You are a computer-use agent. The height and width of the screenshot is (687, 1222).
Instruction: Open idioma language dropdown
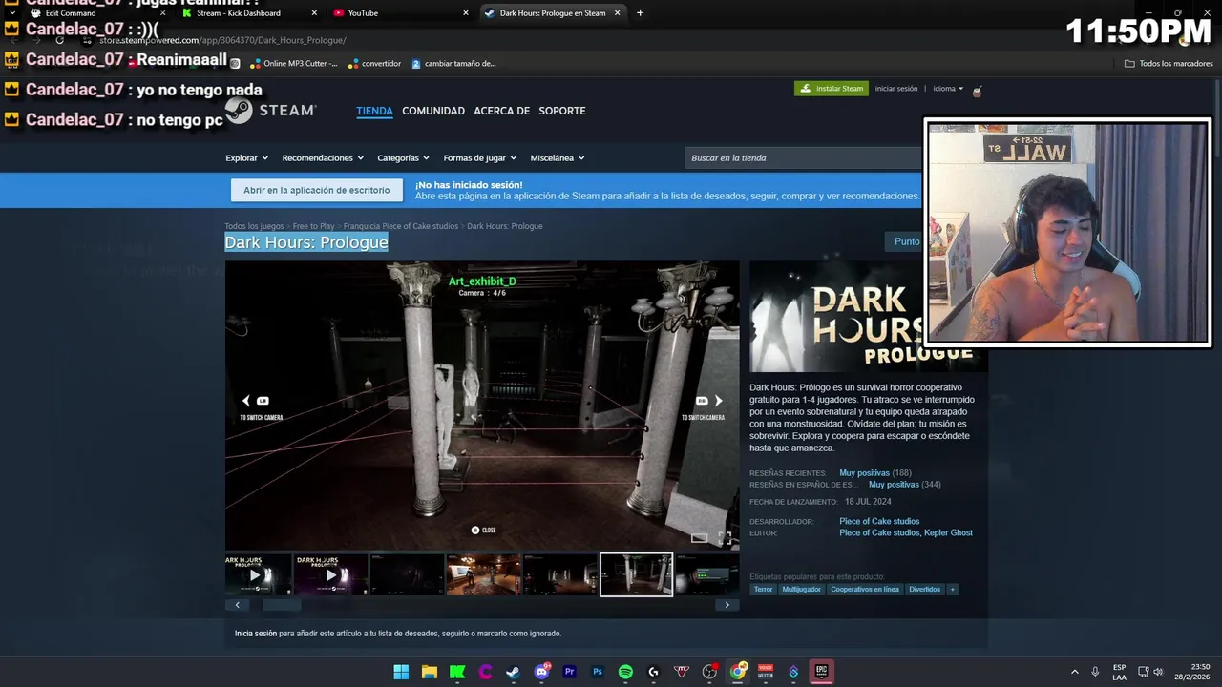pyautogui.click(x=948, y=89)
